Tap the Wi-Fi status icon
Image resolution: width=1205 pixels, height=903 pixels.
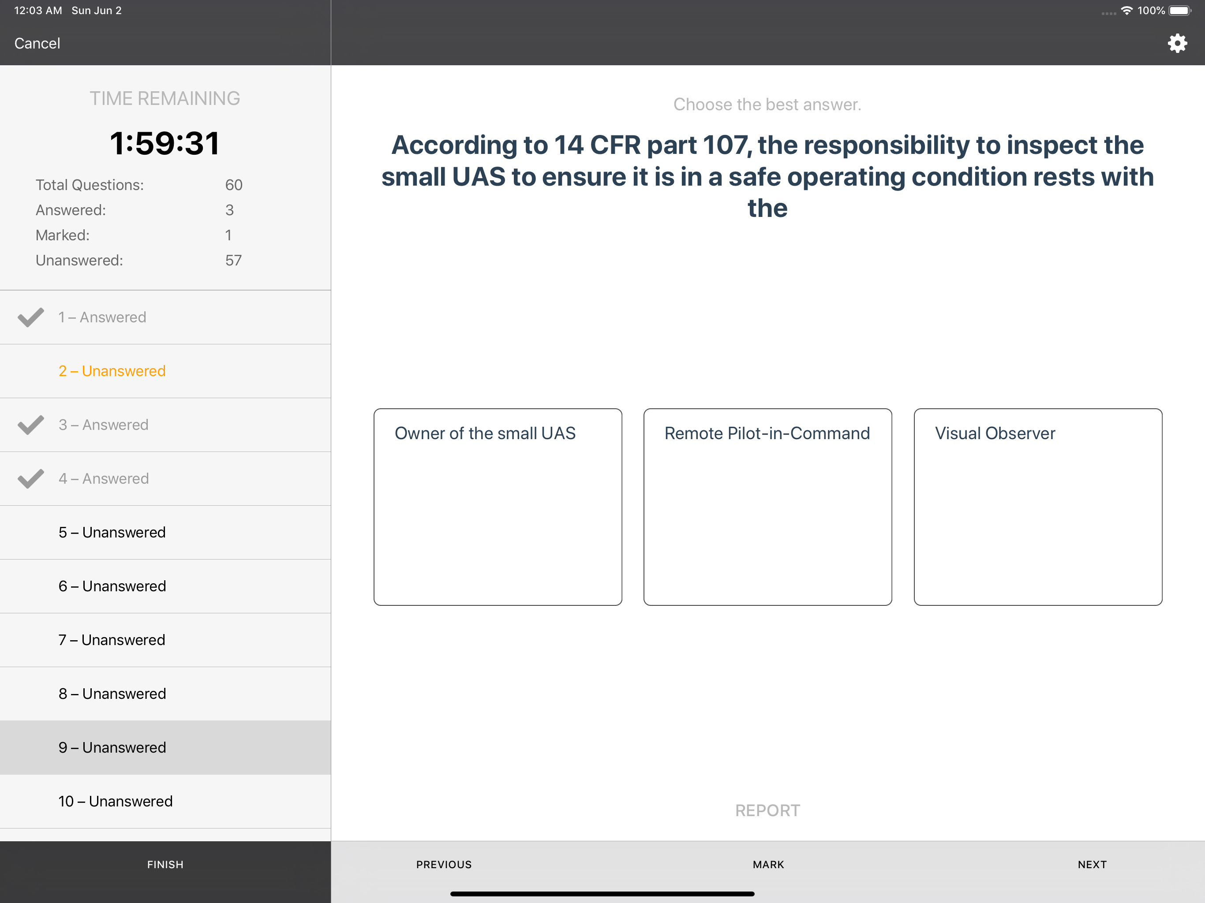point(1126,10)
